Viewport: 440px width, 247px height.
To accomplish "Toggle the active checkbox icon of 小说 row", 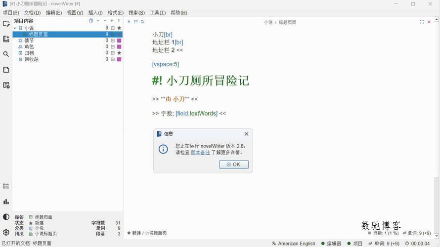I will [x=113, y=28].
